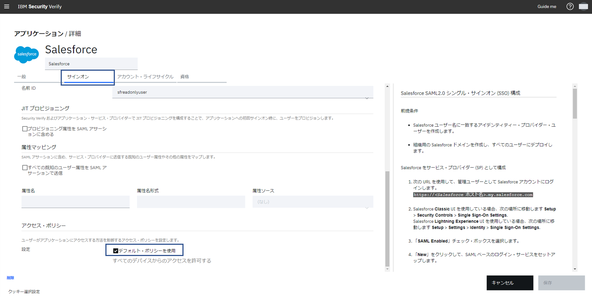The image size is (592, 297).
Task: Uncheck デフォルト・ポリシーを使用 checkbox
Action: coord(116,251)
